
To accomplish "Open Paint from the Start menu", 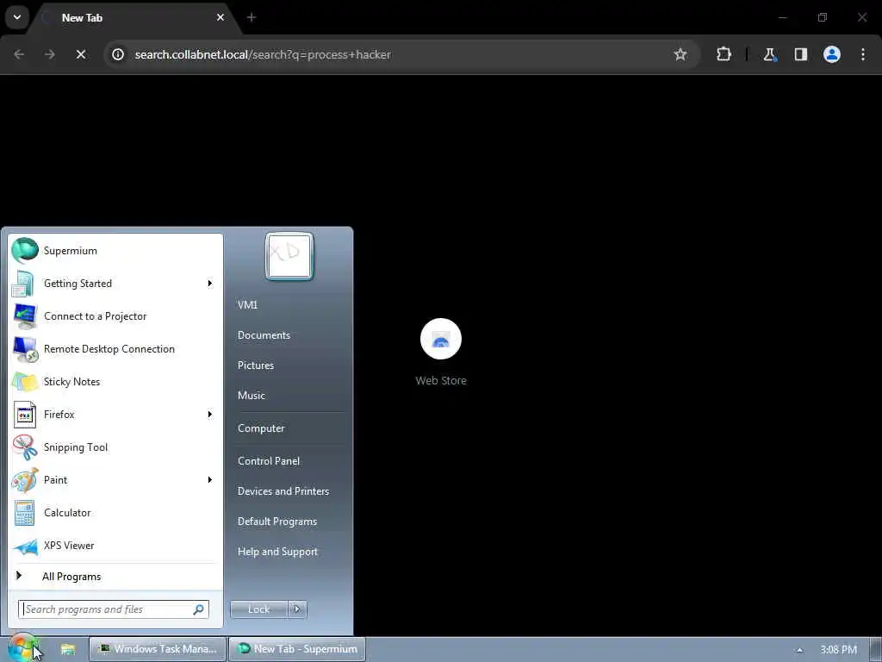I will tap(115, 479).
